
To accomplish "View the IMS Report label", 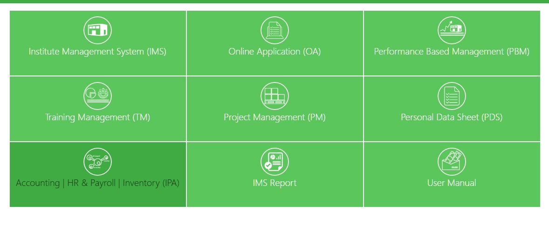I will point(275,183).
